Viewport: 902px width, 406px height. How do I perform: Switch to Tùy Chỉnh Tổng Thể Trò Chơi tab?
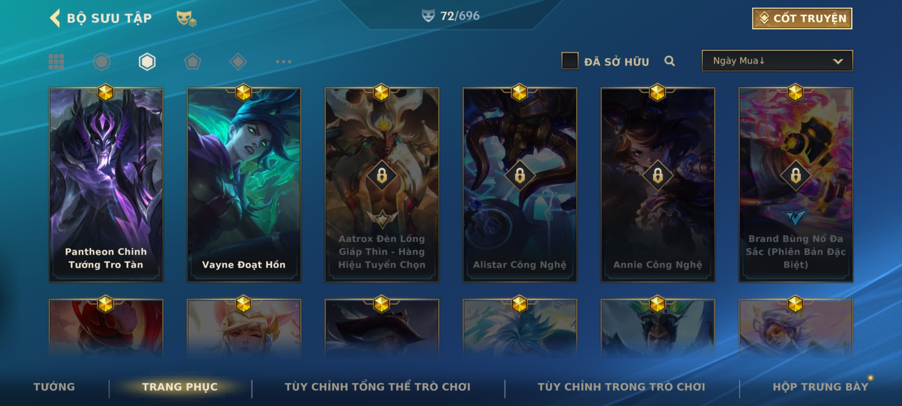click(378, 387)
